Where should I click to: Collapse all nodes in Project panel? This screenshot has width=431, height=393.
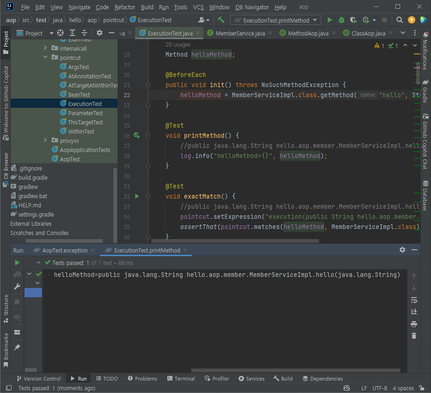click(x=84, y=33)
